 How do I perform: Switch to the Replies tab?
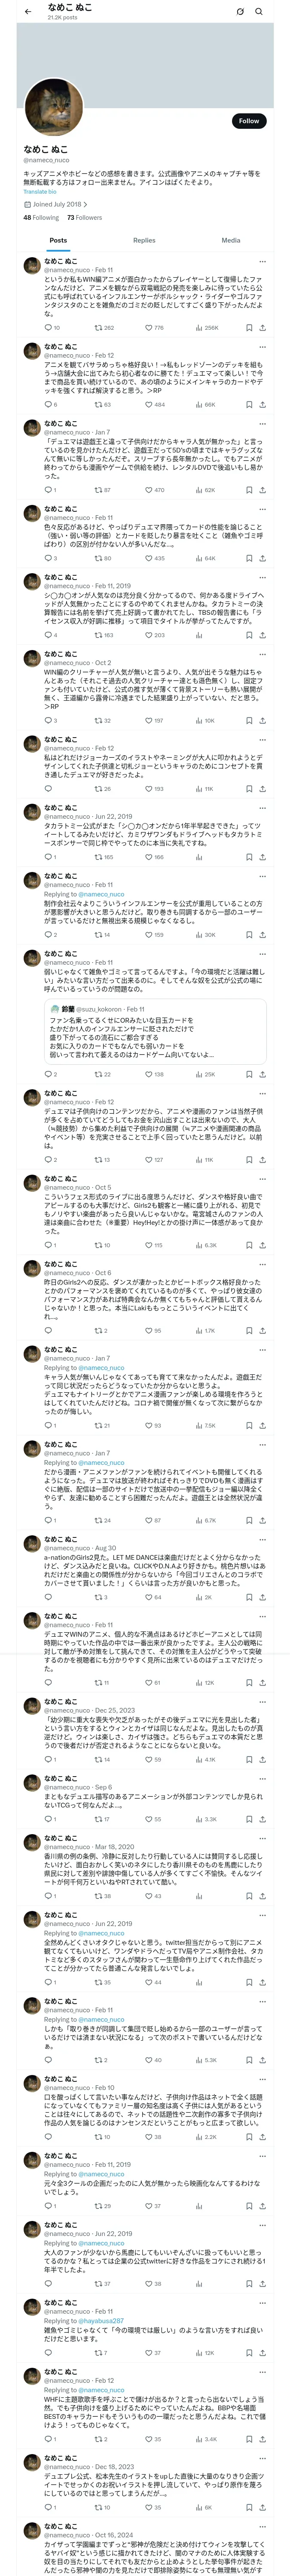[x=144, y=240]
